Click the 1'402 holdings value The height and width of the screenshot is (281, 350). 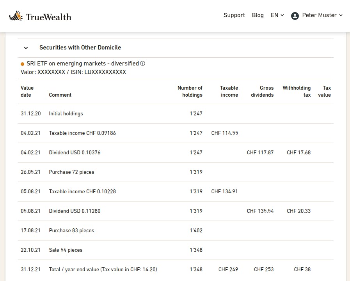pyautogui.click(x=196, y=231)
